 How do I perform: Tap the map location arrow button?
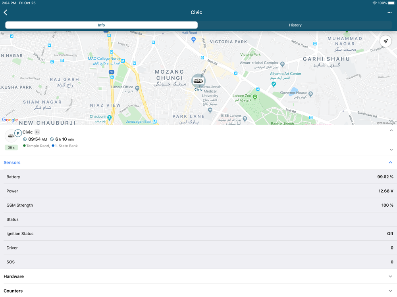[385, 41]
